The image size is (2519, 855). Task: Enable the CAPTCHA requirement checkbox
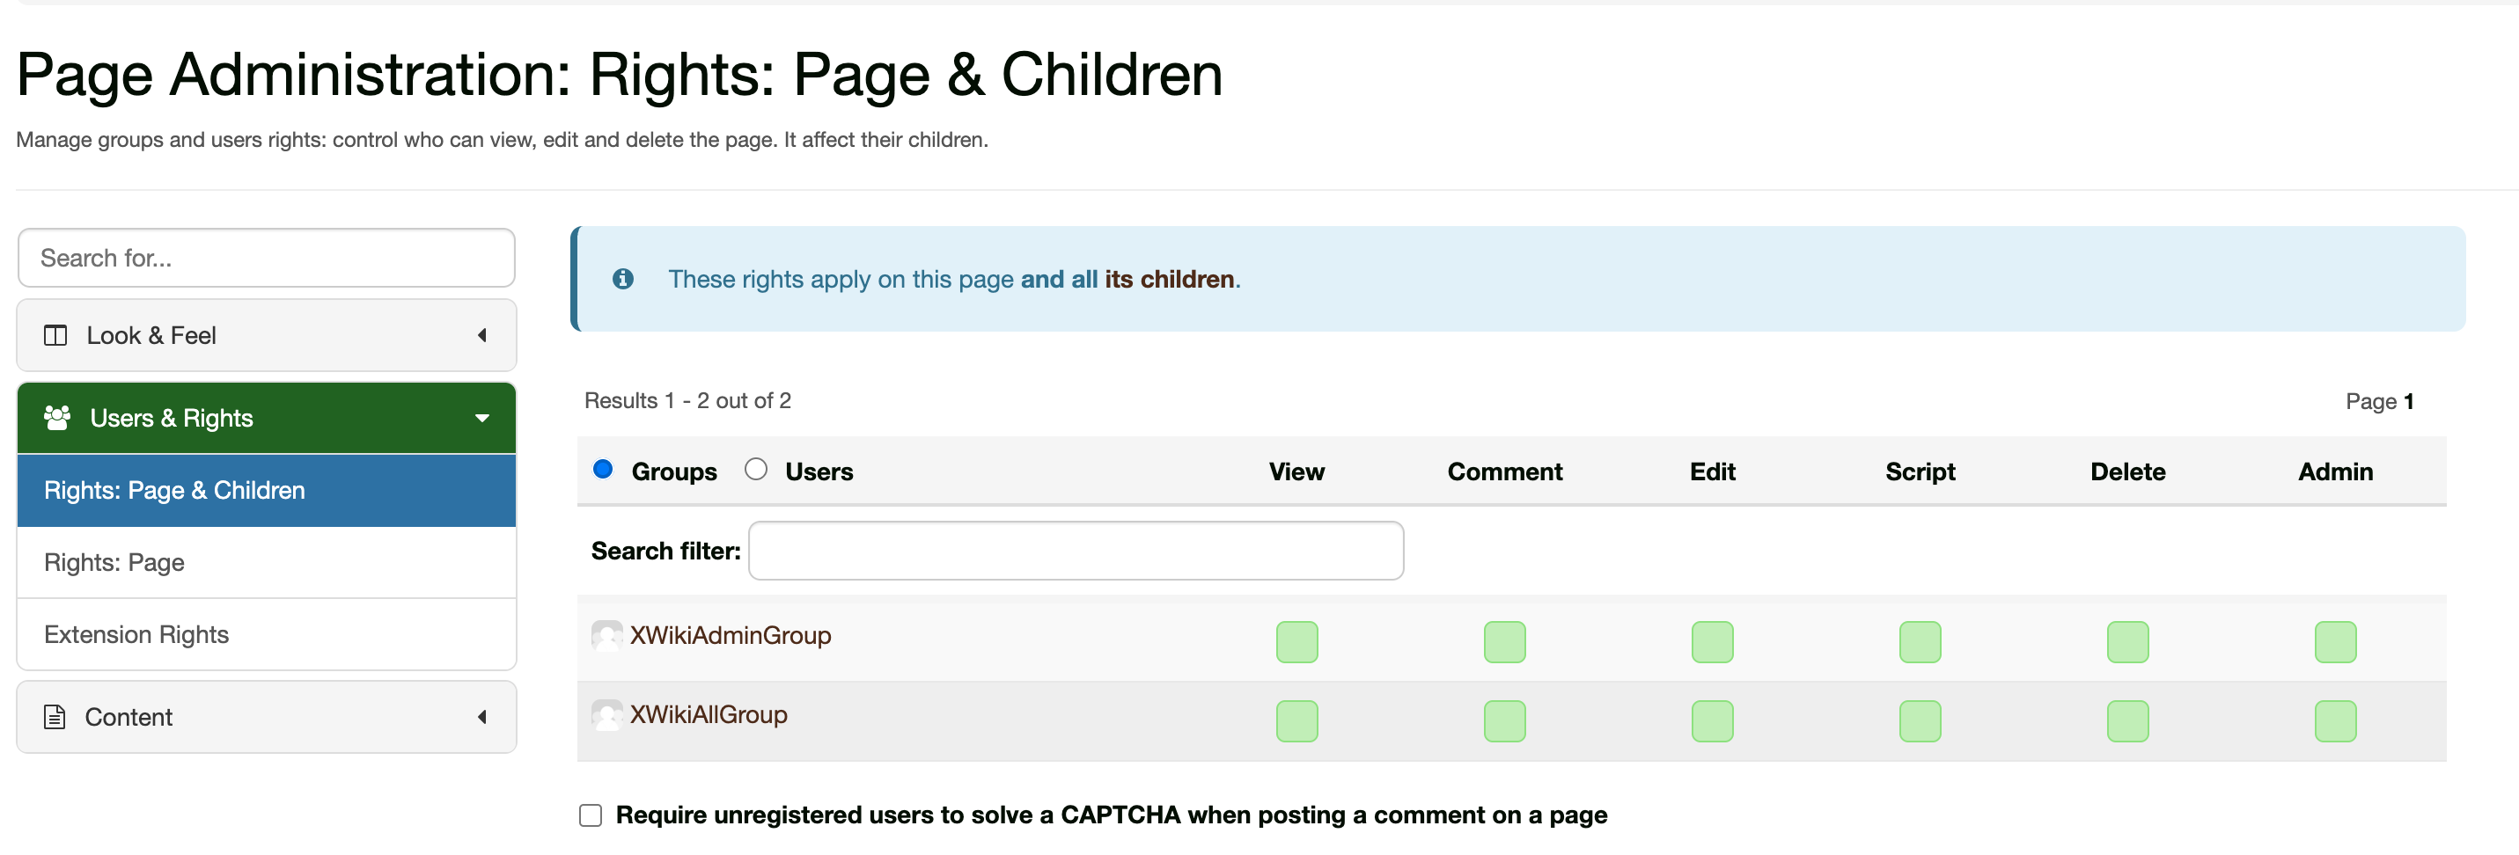591,815
